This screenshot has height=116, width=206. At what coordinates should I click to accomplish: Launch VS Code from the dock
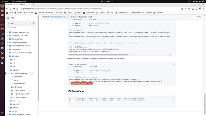2,34
